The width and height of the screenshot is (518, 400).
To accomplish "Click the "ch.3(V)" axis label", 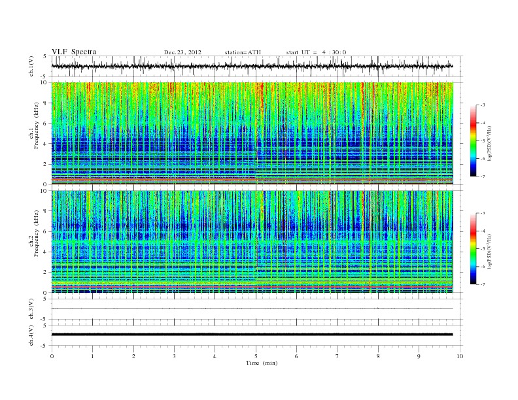I will coord(31,308).
